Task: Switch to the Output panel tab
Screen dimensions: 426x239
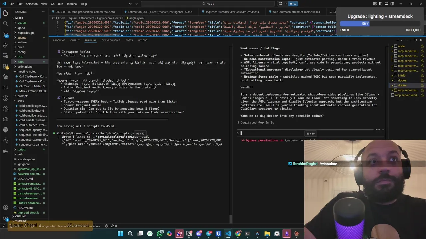Action: [75, 40]
